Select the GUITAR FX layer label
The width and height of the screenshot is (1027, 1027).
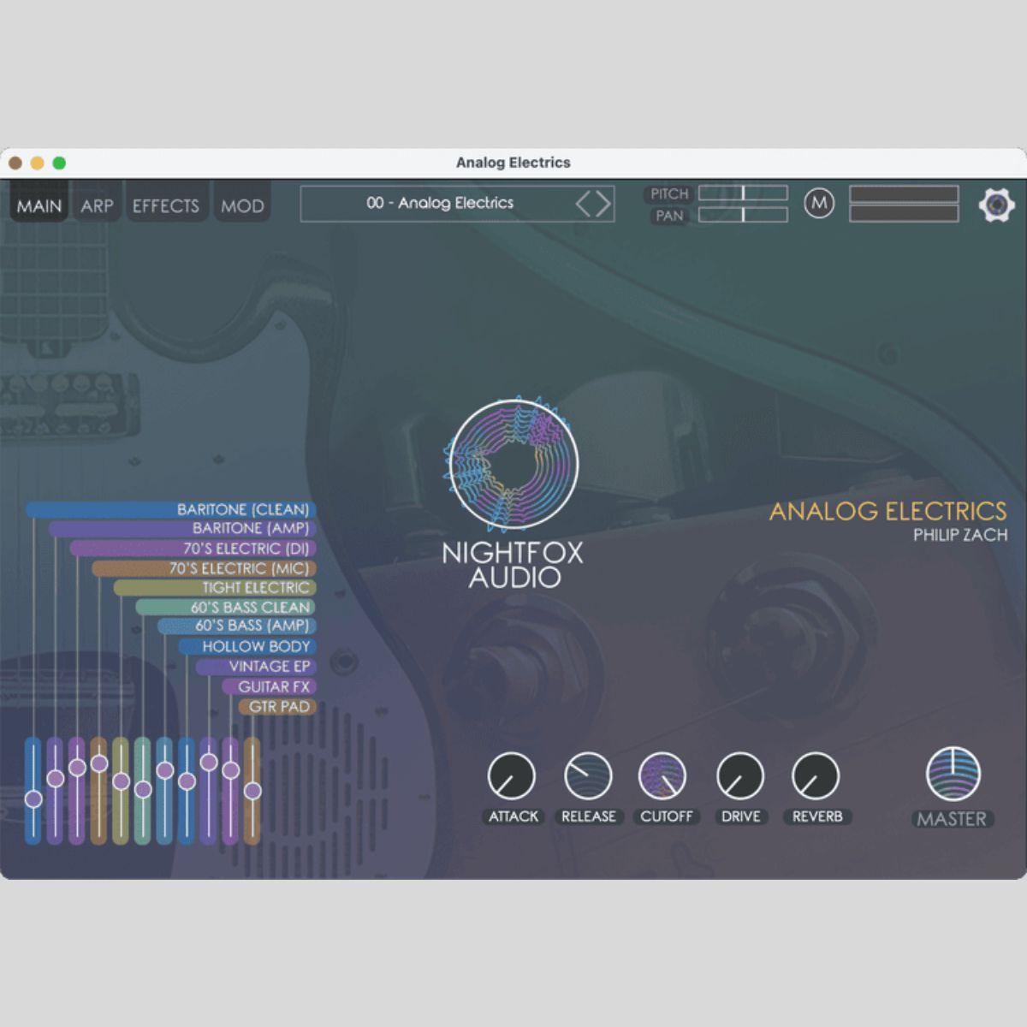coord(270,686)
